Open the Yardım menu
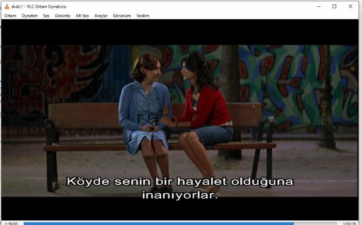The height and width of the screenshot is (225, 362). tap(143, 16)
